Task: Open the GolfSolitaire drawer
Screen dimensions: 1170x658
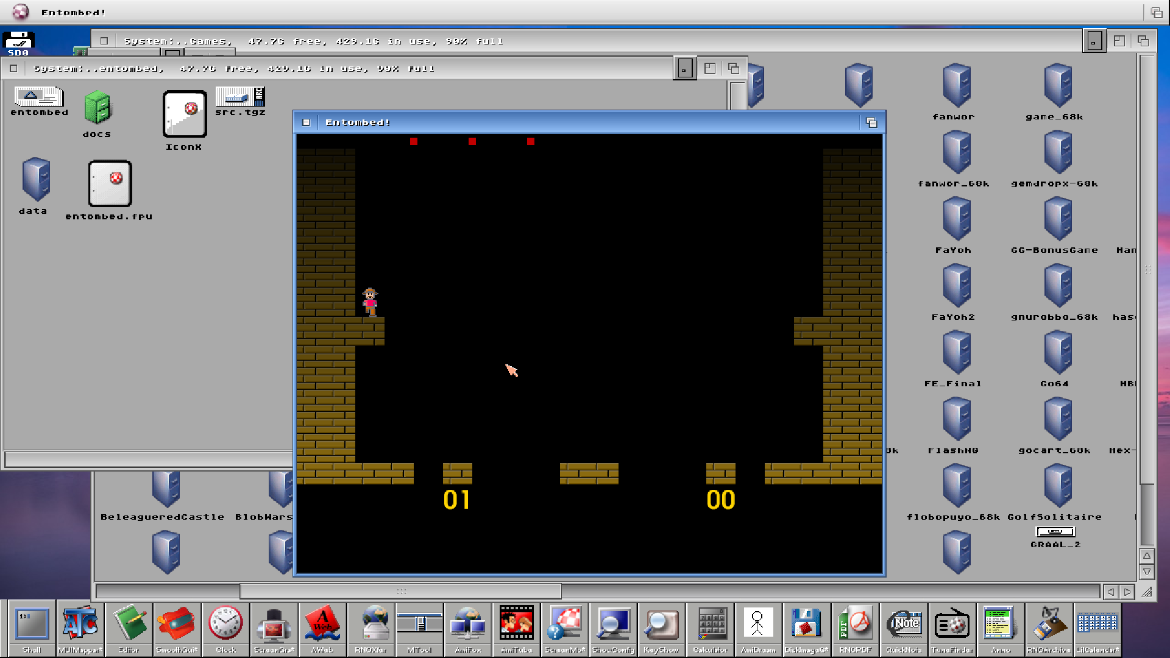Action: pyautogui.click(x=1058, y=486)
